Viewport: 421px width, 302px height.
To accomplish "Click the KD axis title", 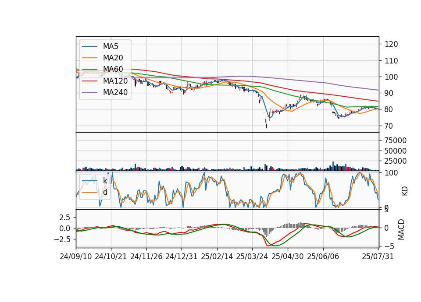I will pyautogui.click(x=405, y=191).
